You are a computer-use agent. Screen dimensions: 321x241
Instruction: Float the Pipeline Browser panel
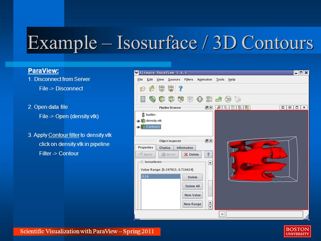coord(207,107)
